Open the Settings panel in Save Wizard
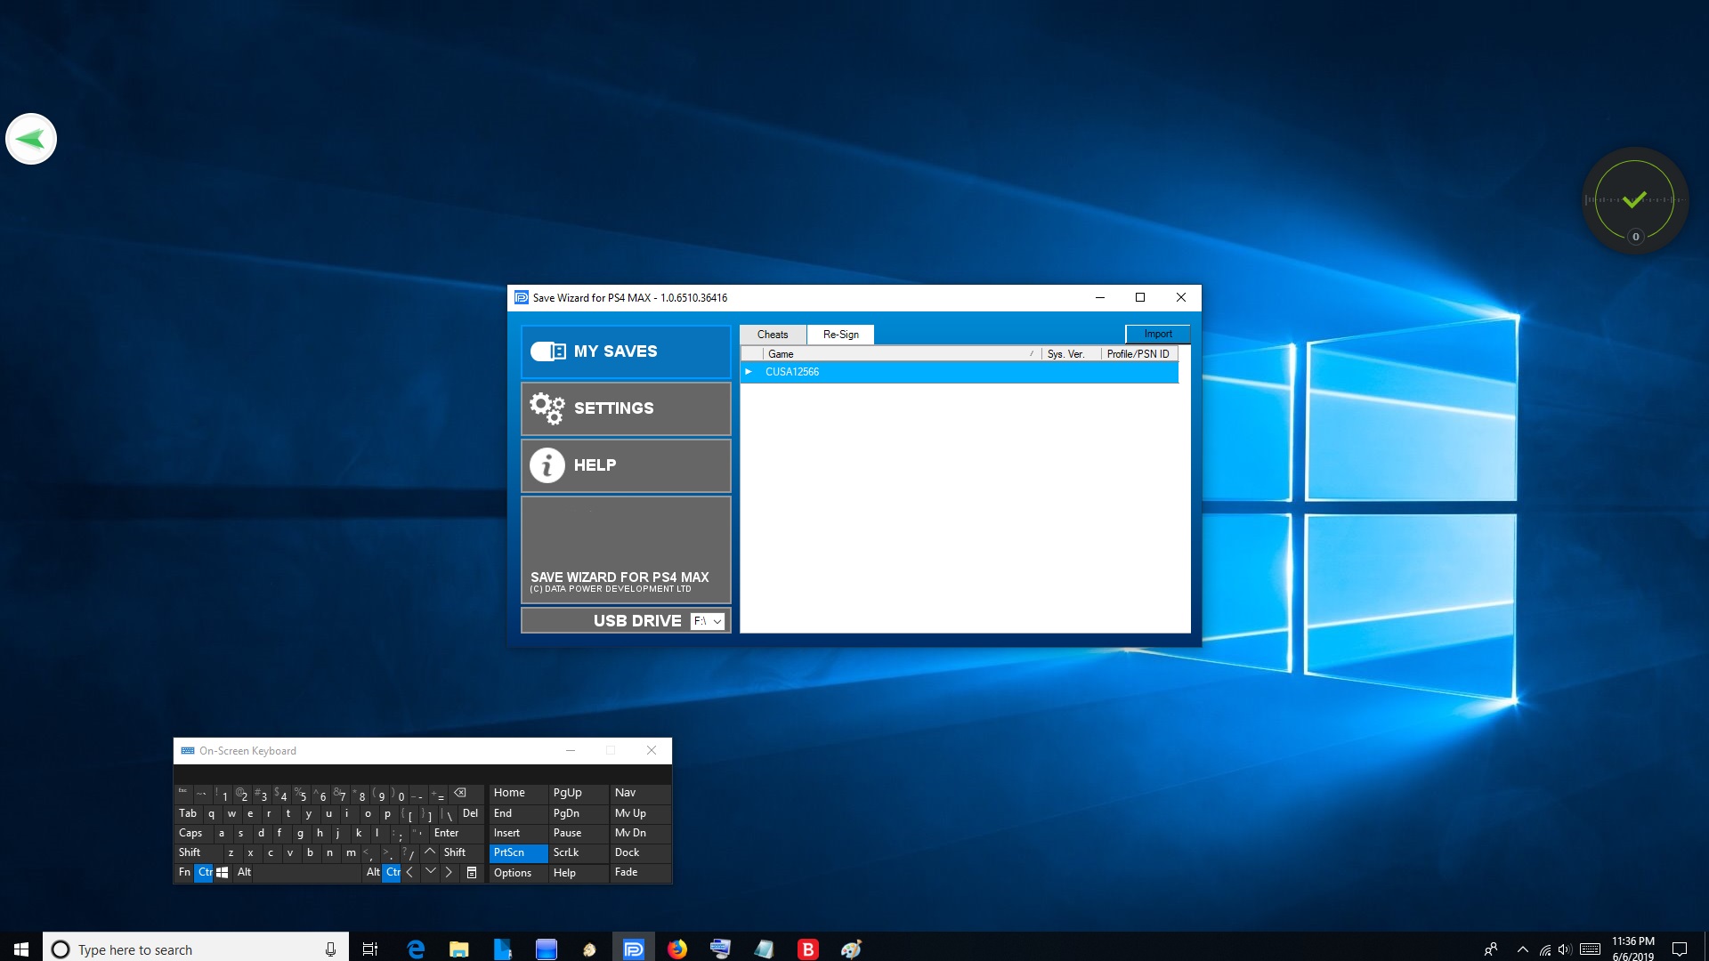 626,408
